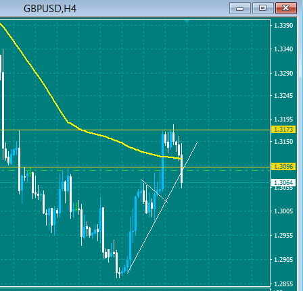303x291 pixels.
Task: Click the chart shift triangle marker at top
Action: pos(187,22)
